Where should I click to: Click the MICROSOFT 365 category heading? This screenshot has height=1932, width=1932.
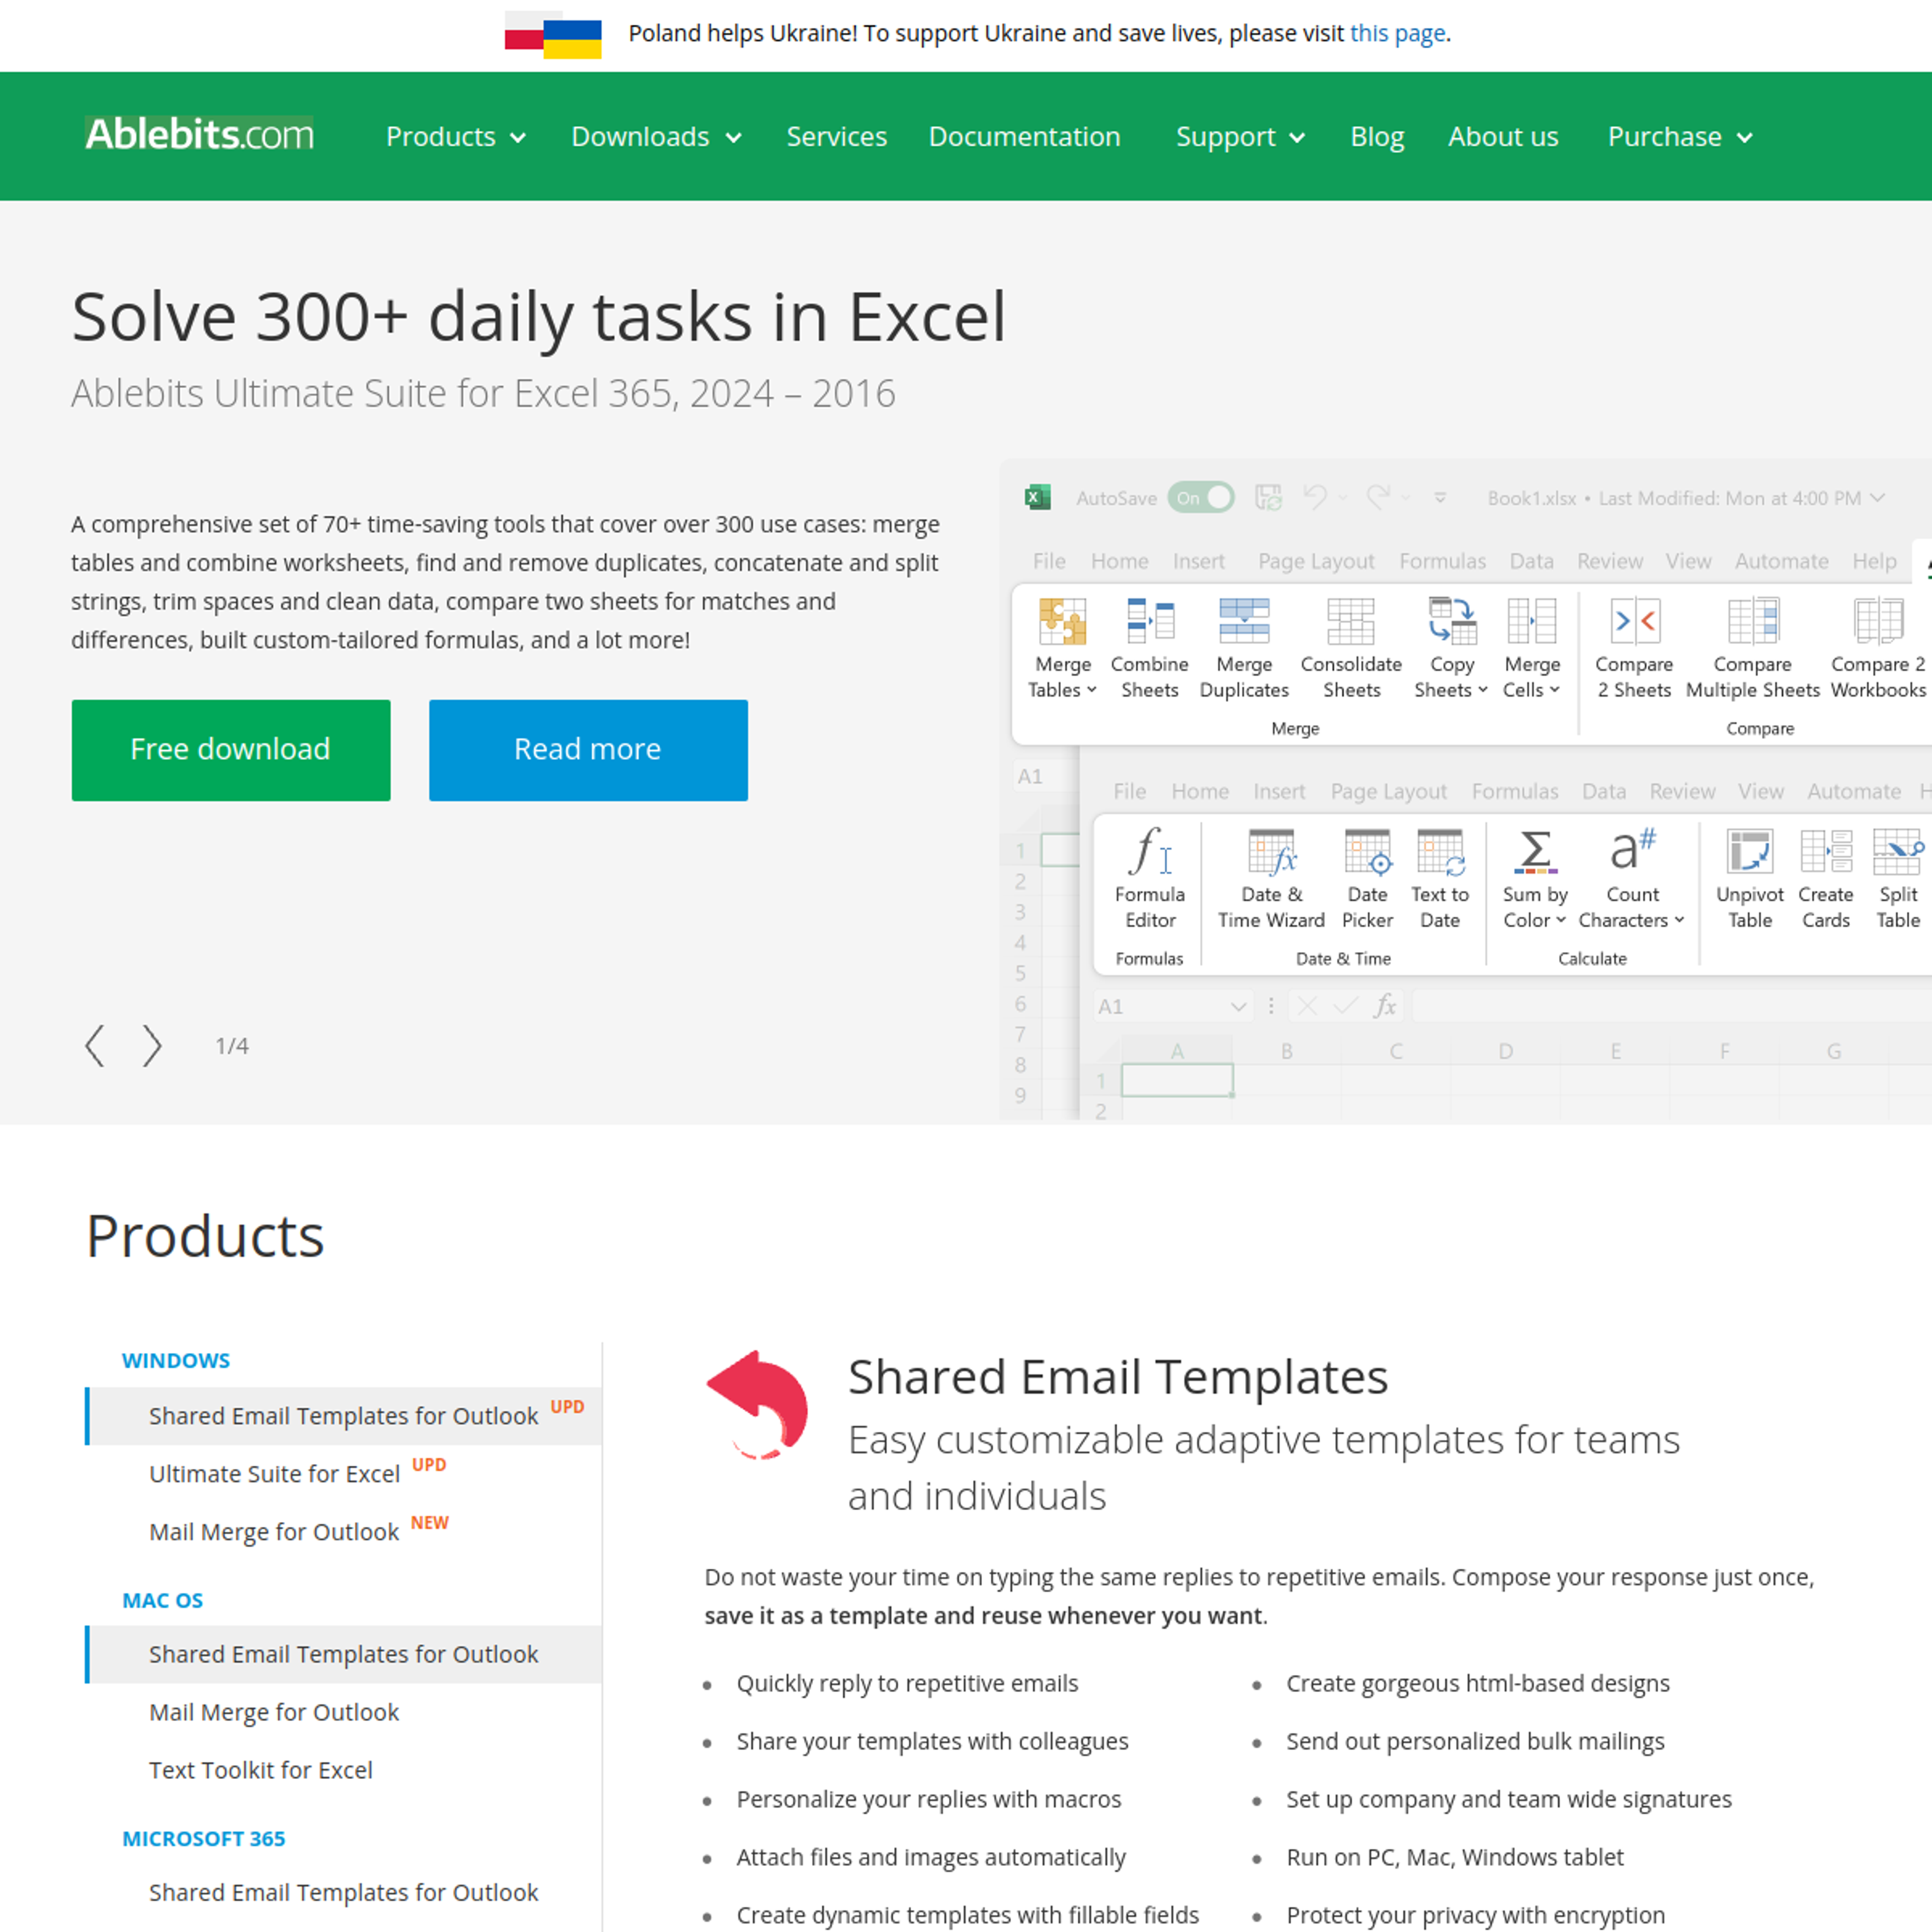(x=204, y=1838)
